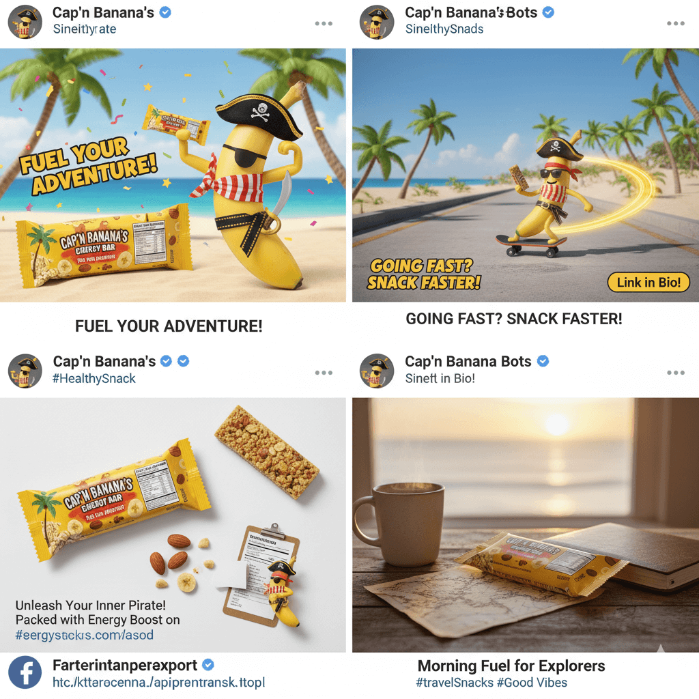699x699 pixels.
Task: Click the Link in Bio! button
Action: click(x=648, y=282)
